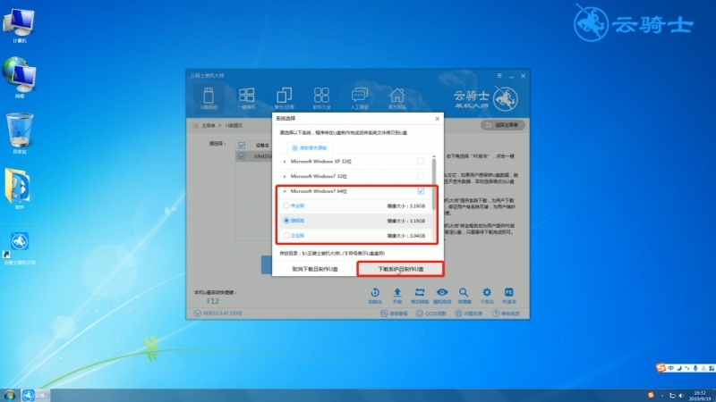The height and width of the screenshot is (402, 716).
Task: Click the 返回主菜单 button
Action: pos(503,125)
